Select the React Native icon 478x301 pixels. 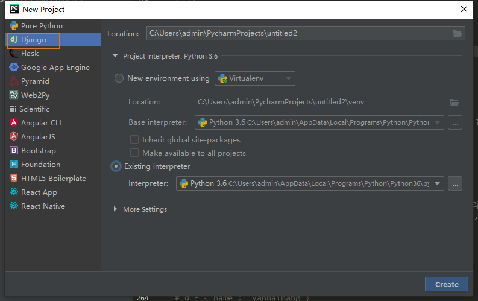click(14, 206)
